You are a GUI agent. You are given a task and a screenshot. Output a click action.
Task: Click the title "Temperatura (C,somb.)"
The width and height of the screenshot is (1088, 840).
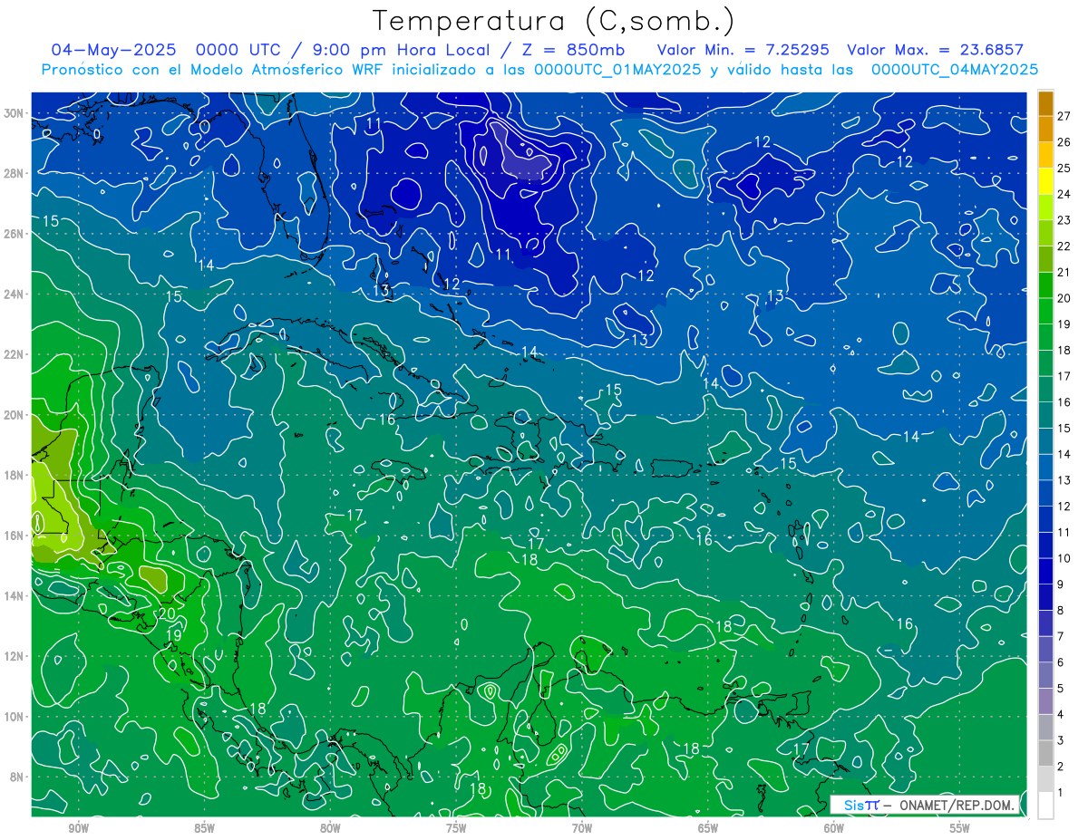coord(554,21)
